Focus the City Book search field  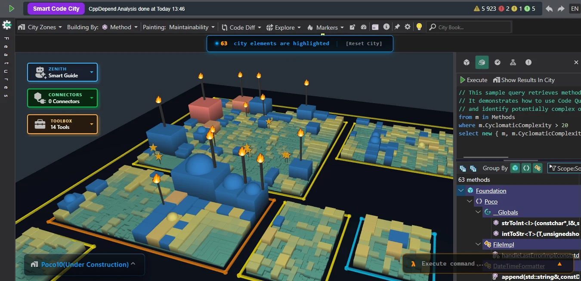pos(469,27)
